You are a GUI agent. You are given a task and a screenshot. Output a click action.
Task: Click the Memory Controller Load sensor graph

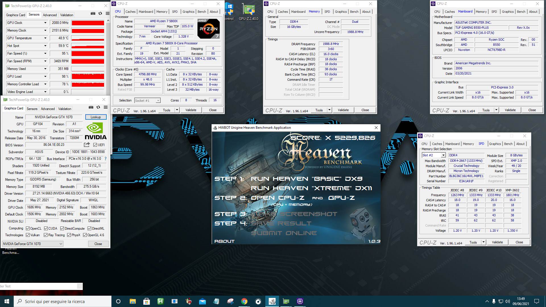(x=88, y=84)
